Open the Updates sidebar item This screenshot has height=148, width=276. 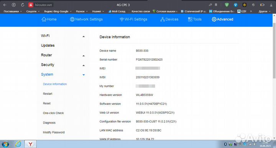(x=48, y=46)
